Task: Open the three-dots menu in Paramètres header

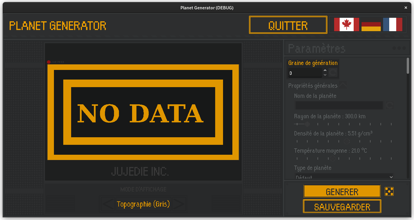Action: click(399, 48)
